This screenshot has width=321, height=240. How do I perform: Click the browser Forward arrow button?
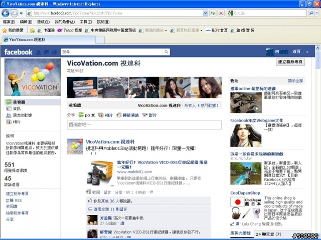pos(14,13)
